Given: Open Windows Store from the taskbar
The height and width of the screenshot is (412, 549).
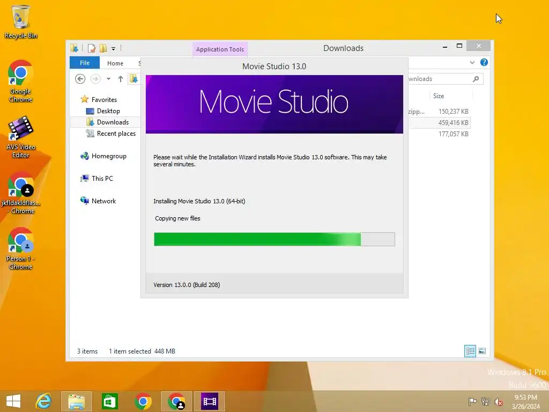Looking at the screenshot, I should (x=109, y=401).
